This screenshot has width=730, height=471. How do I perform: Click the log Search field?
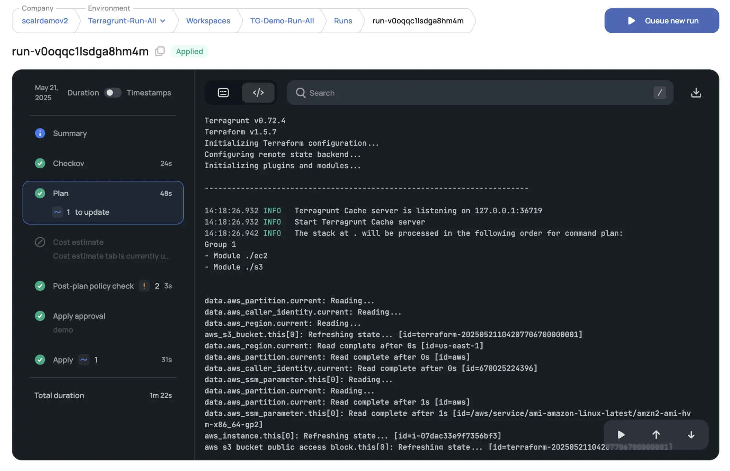(474, 93)
